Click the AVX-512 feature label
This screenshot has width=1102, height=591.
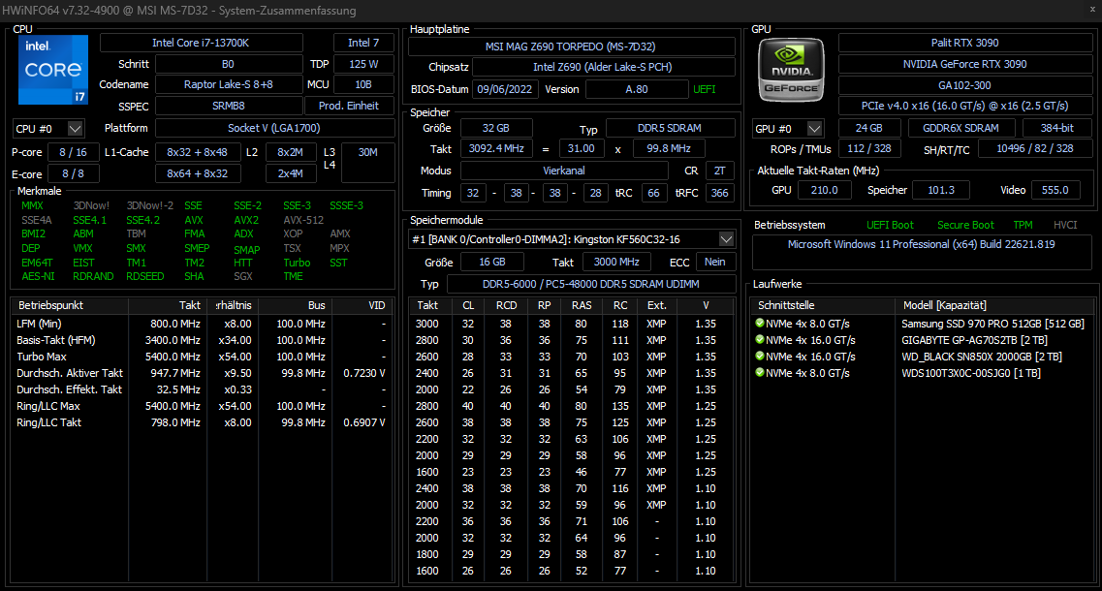point(303,220)
